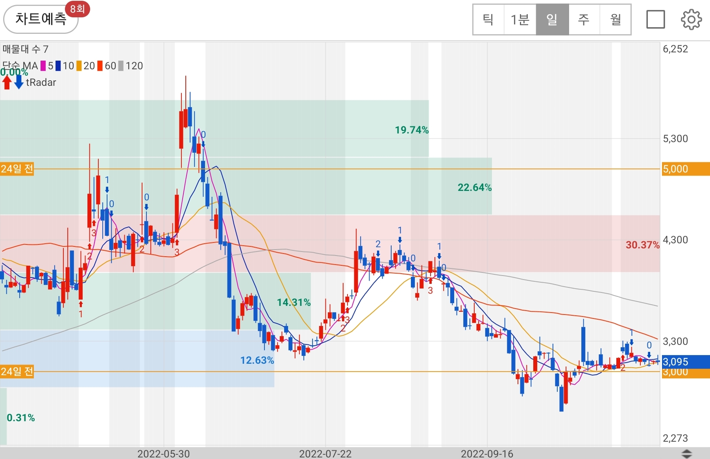Click the 3,095 current price tag
Image resolution: width=710 pixels, height=459 pixels.
pyautogui.click(x=685, y=361)
